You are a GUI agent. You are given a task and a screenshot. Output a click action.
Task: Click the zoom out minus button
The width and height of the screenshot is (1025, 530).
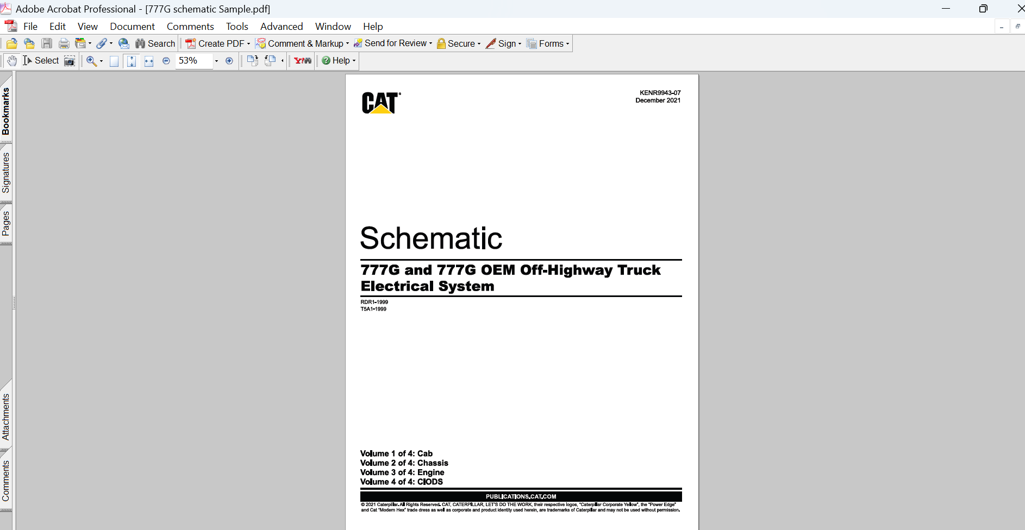(x=166, y=61)
